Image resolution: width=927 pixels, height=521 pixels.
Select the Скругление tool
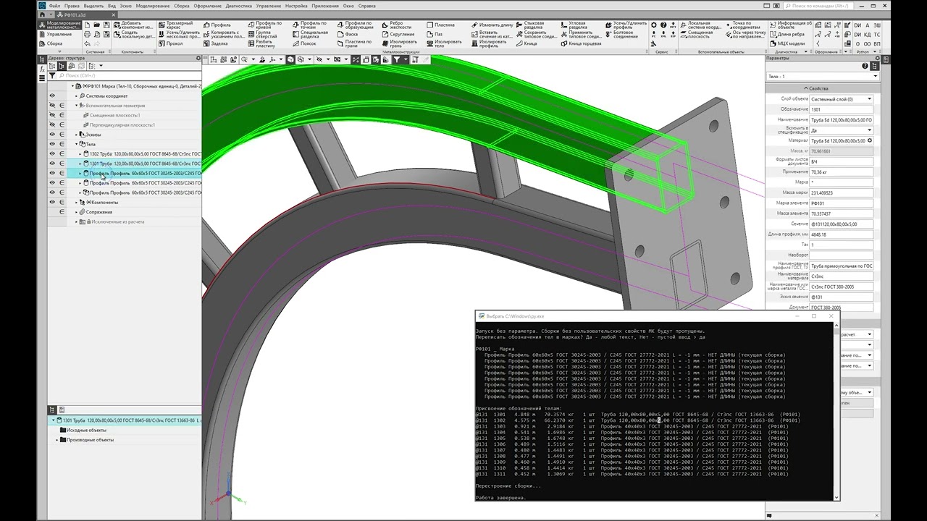click(x=398, y=34)
